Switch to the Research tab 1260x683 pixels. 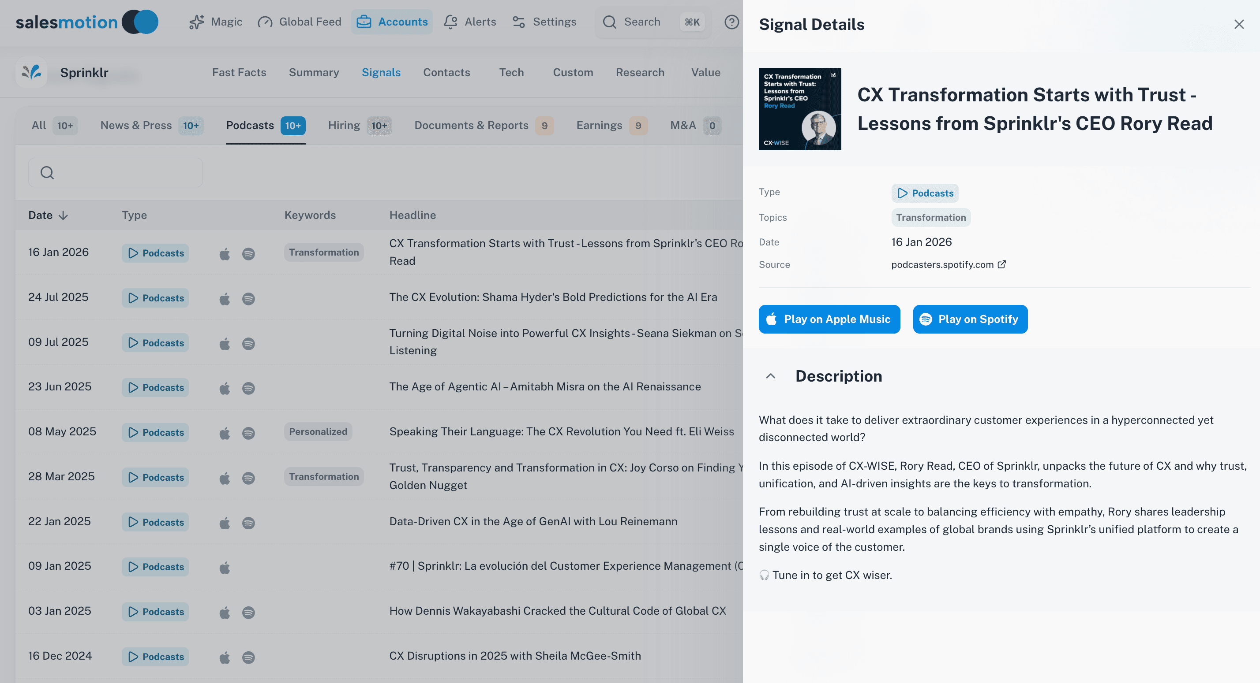pos(640,72)
